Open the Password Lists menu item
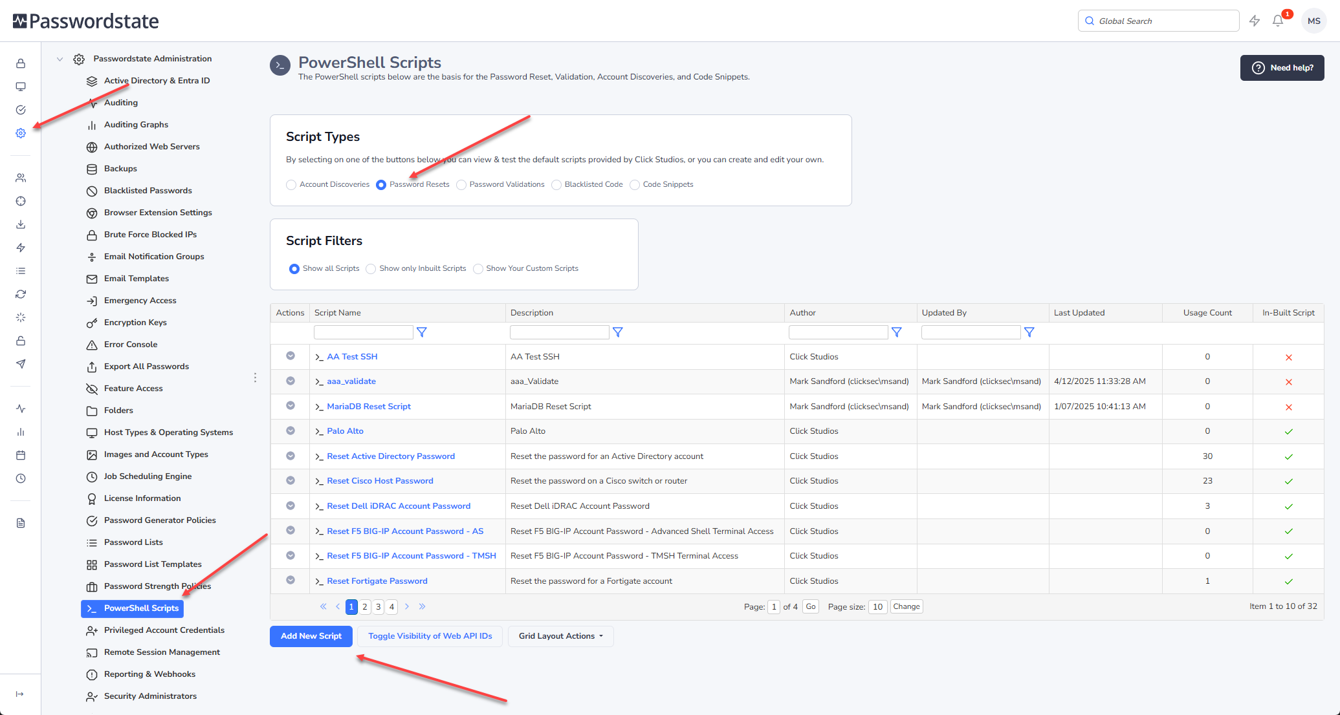Image resolution: width=1340 pixels, height=715 pixels. [x=133, y=542]
